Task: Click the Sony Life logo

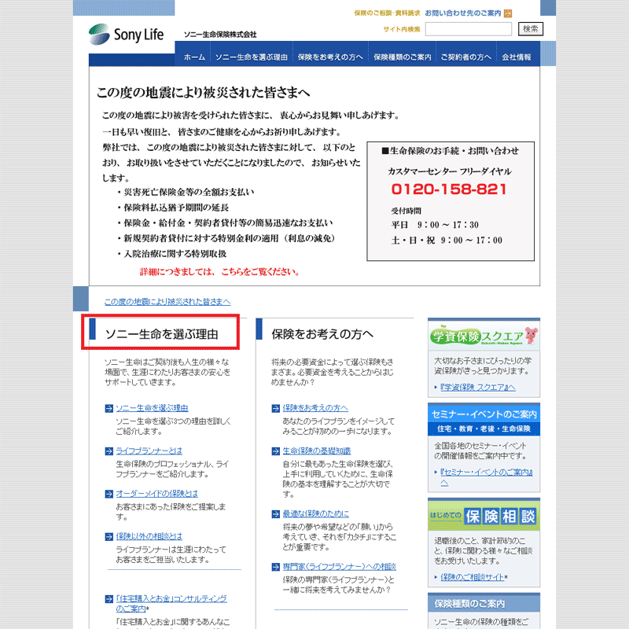Action: (x=126, y=35)
